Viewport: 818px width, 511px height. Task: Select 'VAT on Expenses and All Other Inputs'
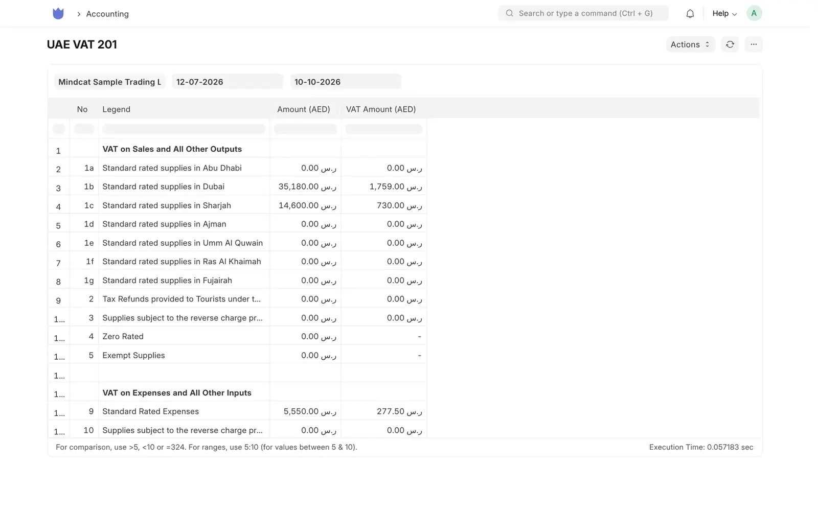point(177,393)
